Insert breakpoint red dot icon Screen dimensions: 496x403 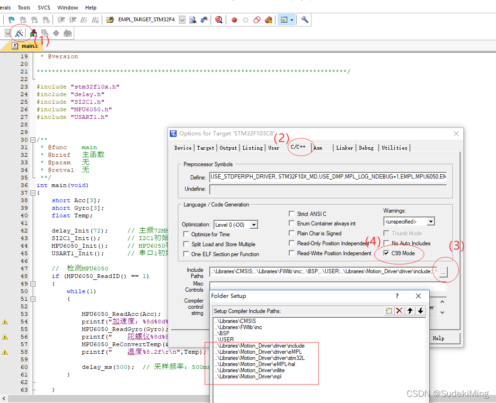(234, 20)
